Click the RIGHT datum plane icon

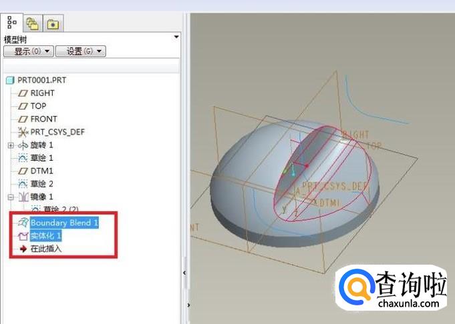click(23, 93)
